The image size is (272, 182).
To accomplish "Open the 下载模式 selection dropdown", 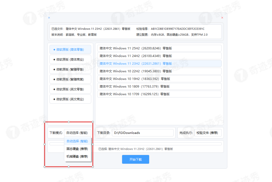I will point(78,133).
